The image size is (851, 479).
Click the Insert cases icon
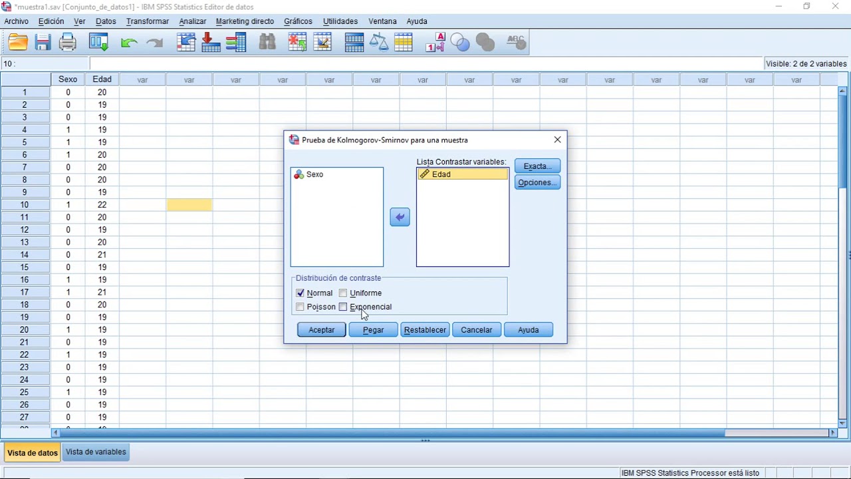297,43
